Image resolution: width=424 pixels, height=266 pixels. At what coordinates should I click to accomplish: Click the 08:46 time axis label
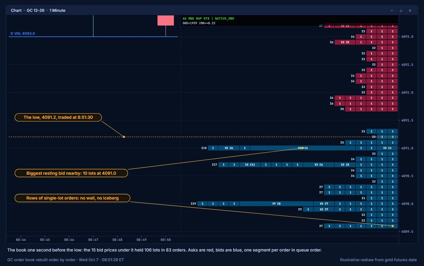coord(69,240)
